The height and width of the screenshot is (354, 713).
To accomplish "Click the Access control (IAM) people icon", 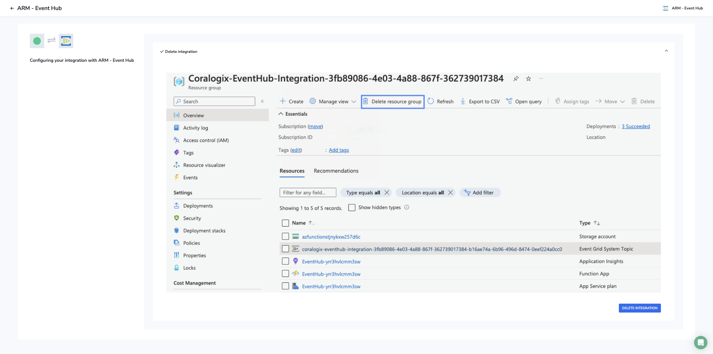I will pyautogui.click(x=177, y=140).
